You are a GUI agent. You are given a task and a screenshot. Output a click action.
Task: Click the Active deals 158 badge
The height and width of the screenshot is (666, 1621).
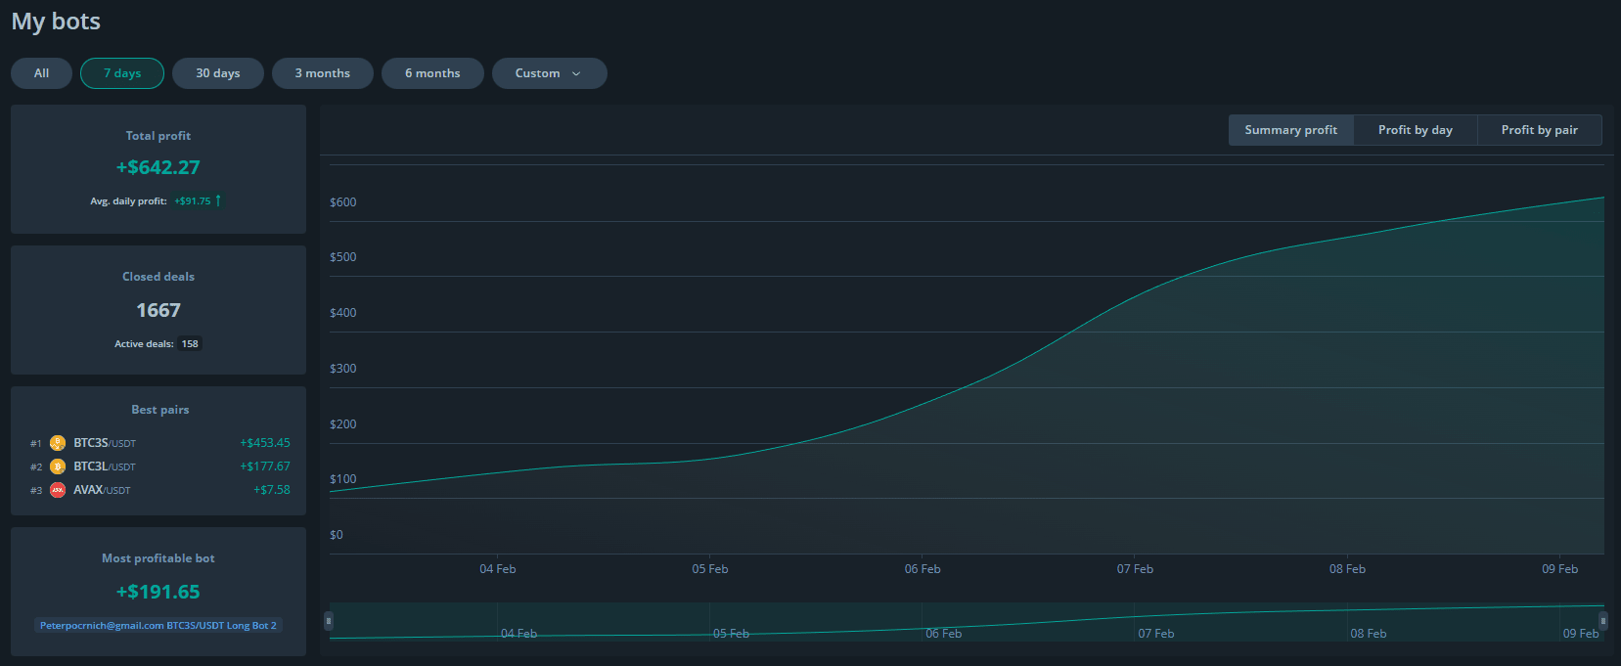tap(190, 344)
